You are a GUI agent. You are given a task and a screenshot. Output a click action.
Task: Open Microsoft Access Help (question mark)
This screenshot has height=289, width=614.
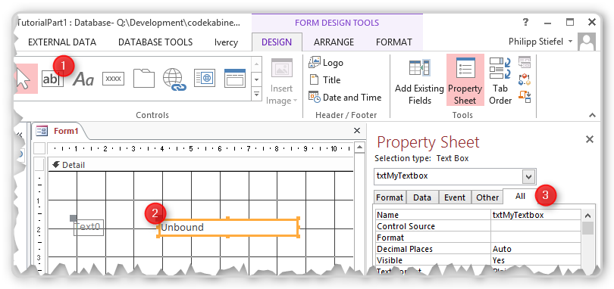tap(526, 22)
